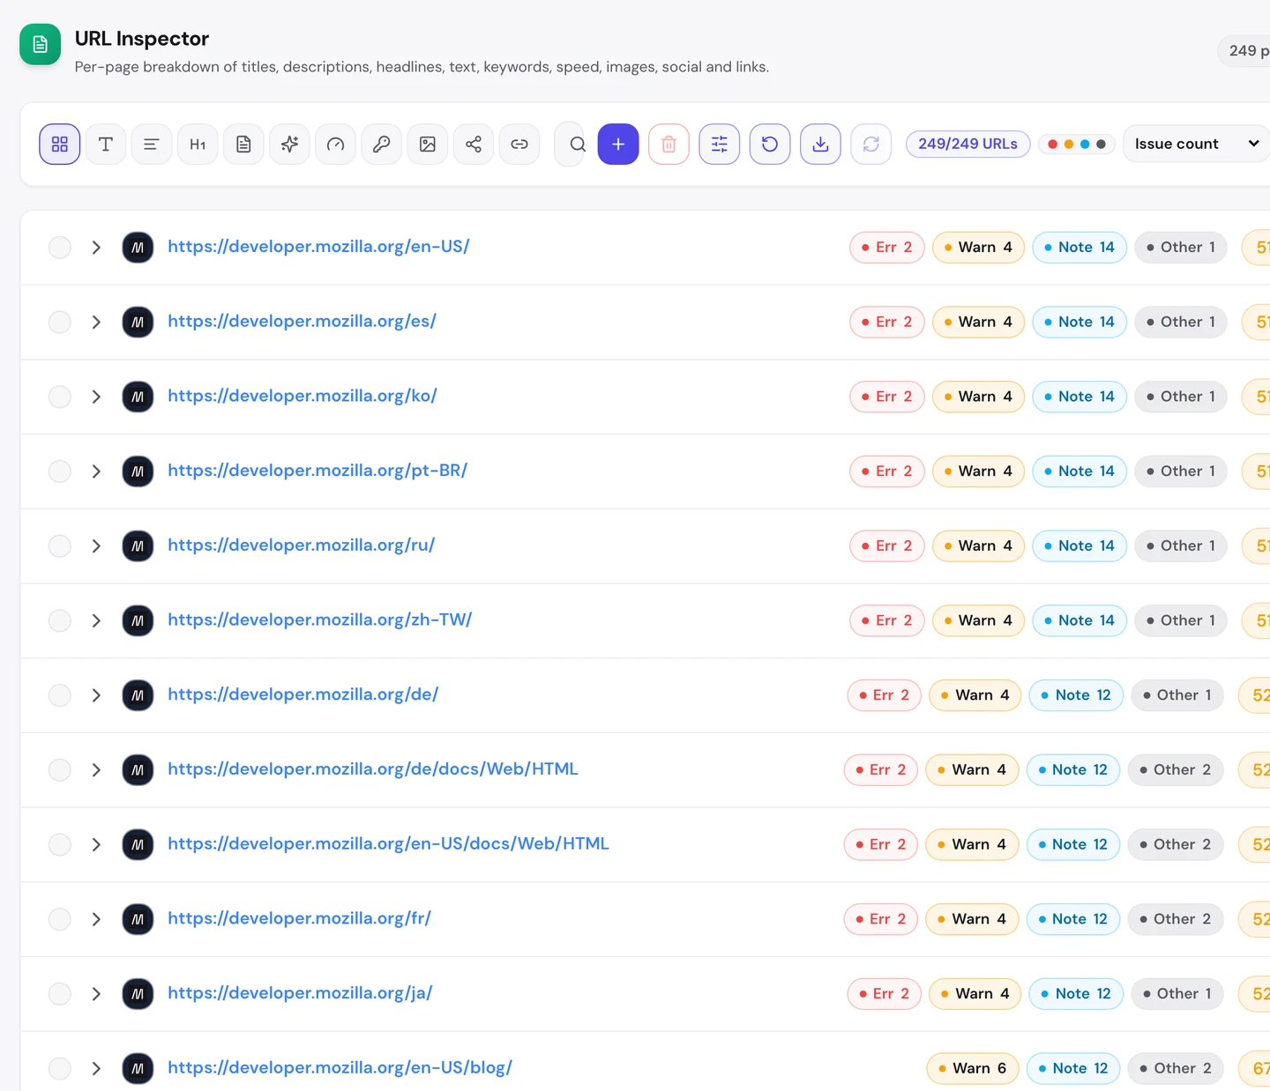The width and height of the screenshot is (1270, 1091).
Task: Show the links chain view
Action: (x=519, y=144)
